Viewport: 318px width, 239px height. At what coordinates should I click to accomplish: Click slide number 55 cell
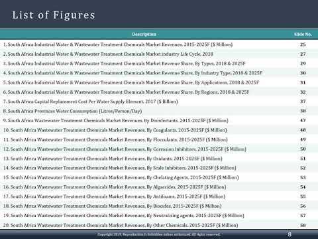tap(303, 197)
